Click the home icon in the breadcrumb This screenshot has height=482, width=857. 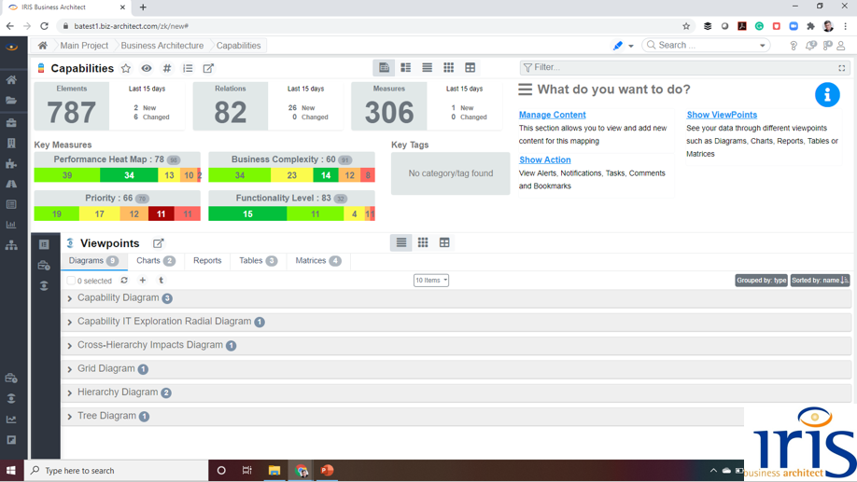(43, 46)
